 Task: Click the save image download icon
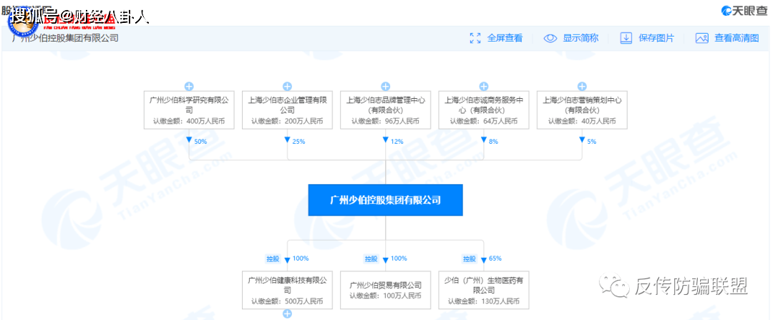626,38
